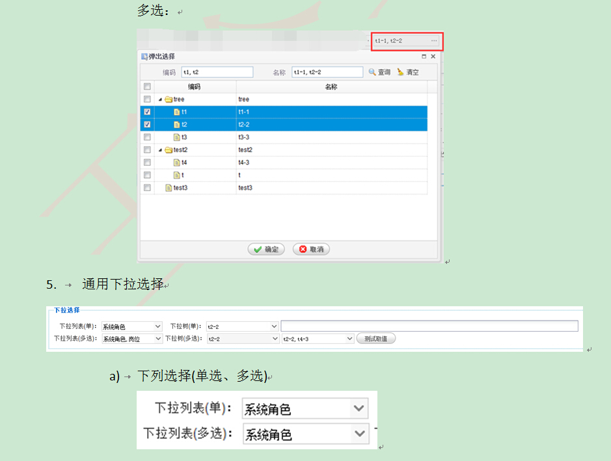Check the t3 row checkbox
Viewport: 611px width, 461px height.
pos(147,137)
